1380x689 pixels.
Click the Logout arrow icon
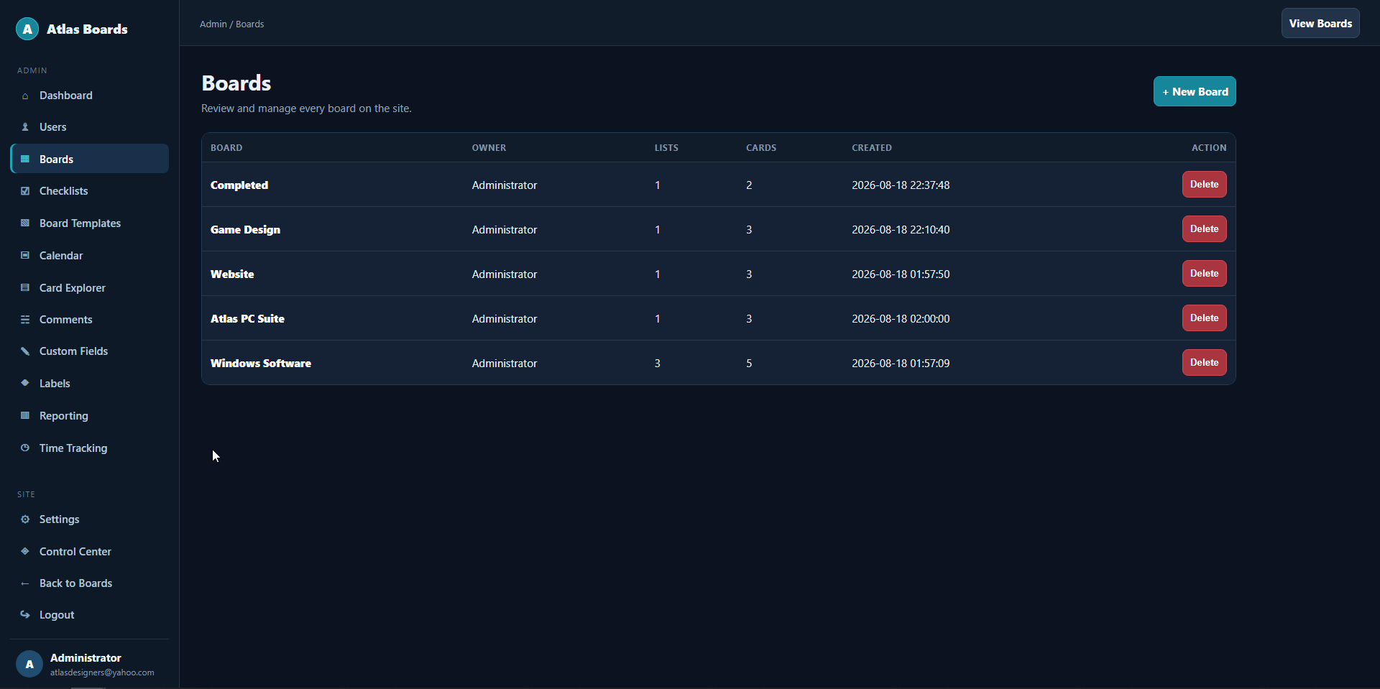(x=25, y=614)
